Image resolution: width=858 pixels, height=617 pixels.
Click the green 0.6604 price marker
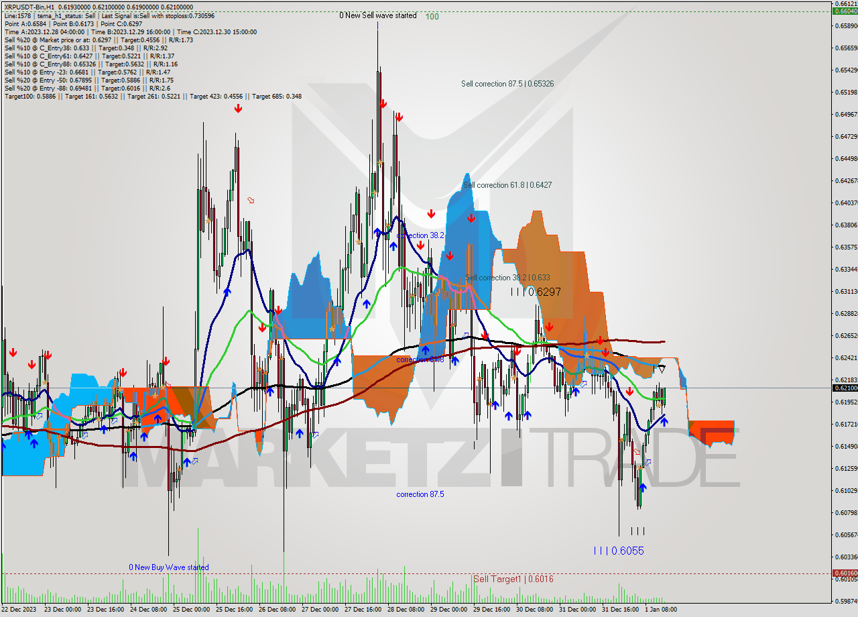(845, 11)
